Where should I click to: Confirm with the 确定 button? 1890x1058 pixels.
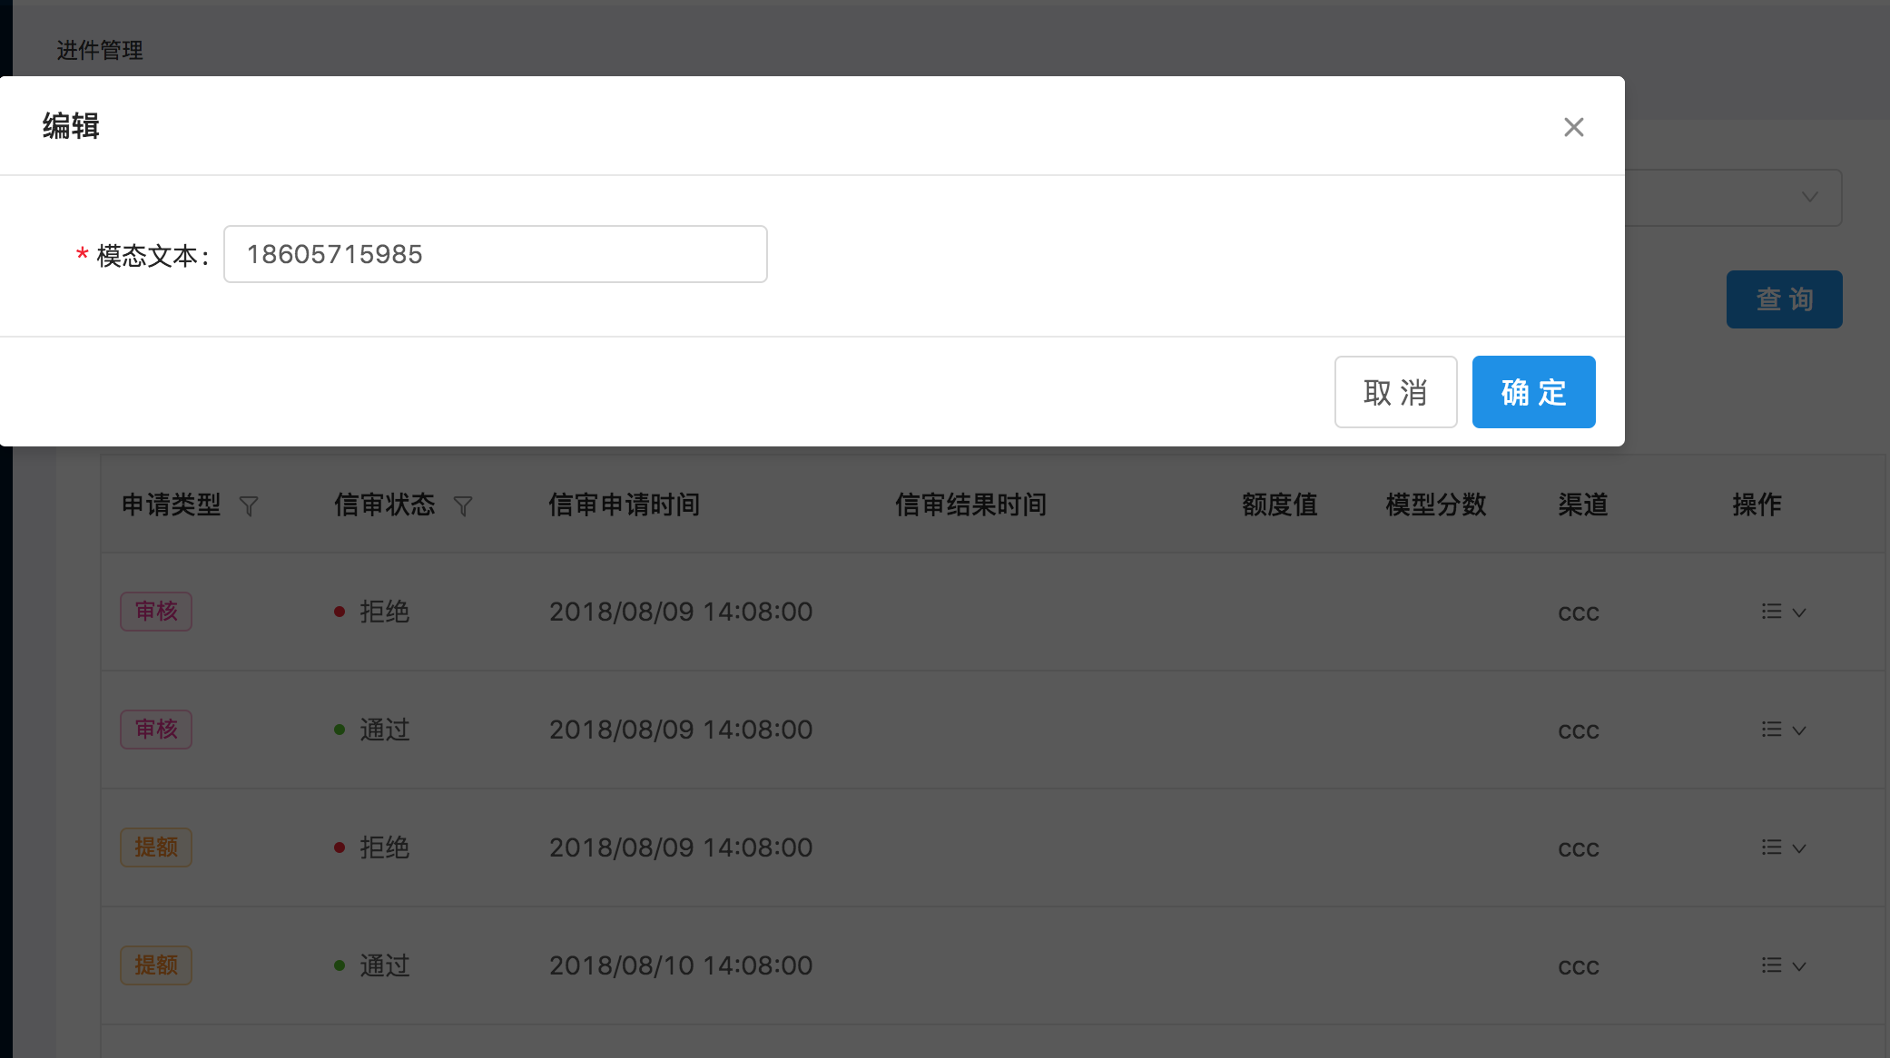click(1533, 392)
